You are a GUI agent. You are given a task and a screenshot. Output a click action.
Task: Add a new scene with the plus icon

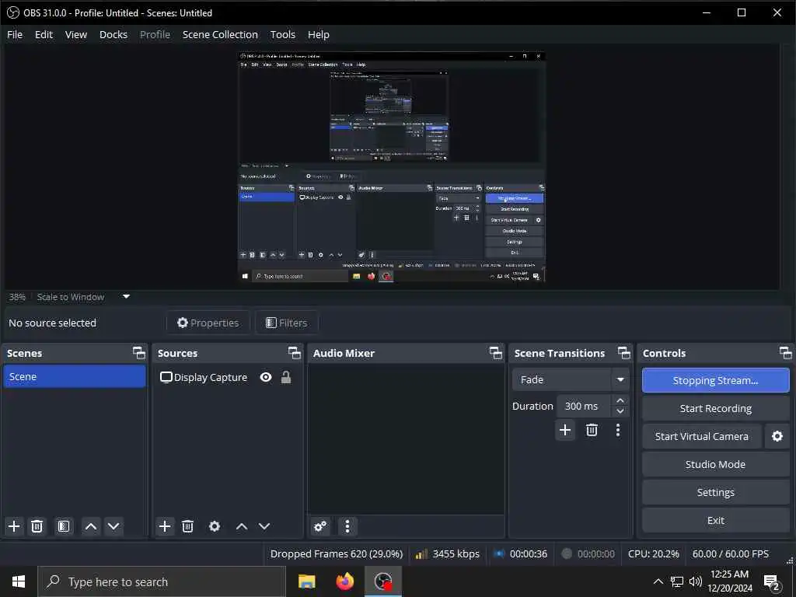pyautogui.click(x=14, y=526)
